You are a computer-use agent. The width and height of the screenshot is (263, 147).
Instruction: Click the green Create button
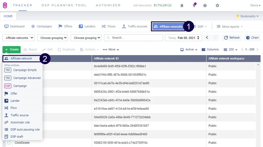(x=12, y=50)
